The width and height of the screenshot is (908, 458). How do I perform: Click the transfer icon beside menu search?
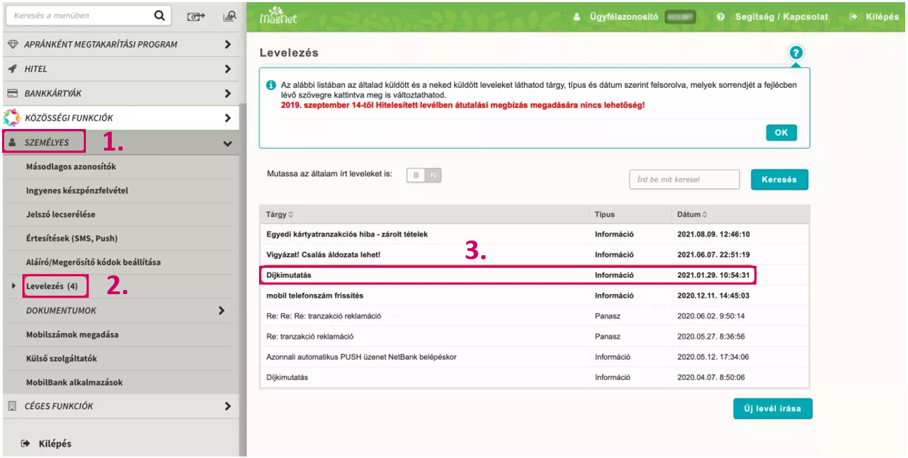coord(195,15)
